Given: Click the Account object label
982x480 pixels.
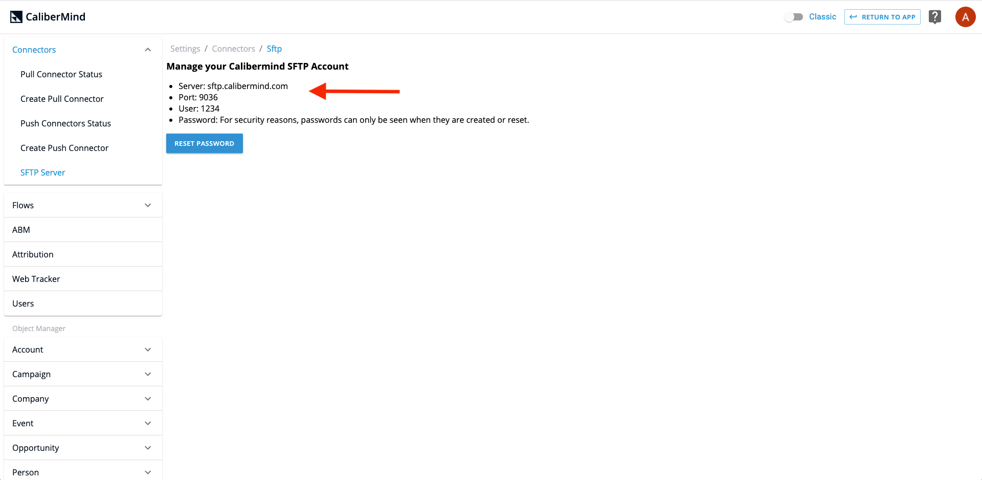Looking at the screenshot, I should [28, 350].
